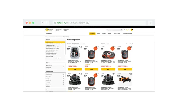Image resolution: width=178 pixels, height=111 pixels.
Task: Open the user account icon
Action: pos(124,30)
